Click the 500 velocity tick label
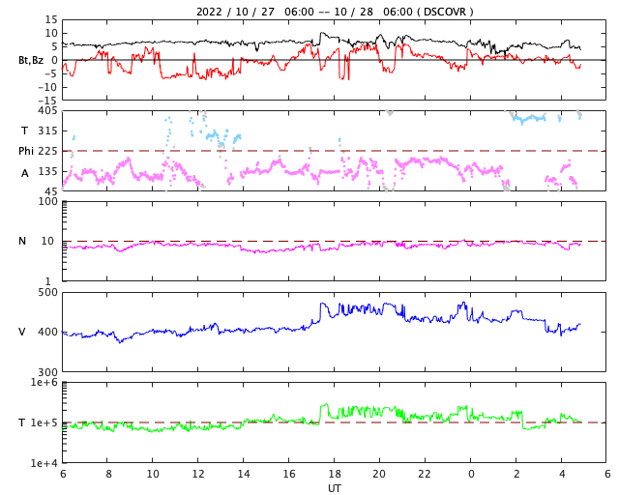Viewport: 619px width, 495px height. click(47, 293)
